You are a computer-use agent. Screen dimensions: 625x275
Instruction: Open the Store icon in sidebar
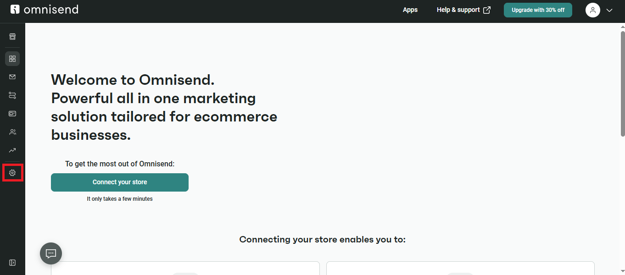12,37
